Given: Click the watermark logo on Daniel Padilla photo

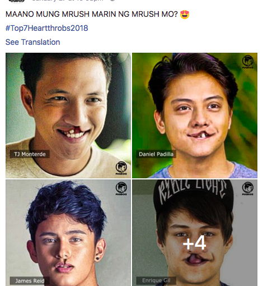Looking at the screenshot, I should point(248,62).
